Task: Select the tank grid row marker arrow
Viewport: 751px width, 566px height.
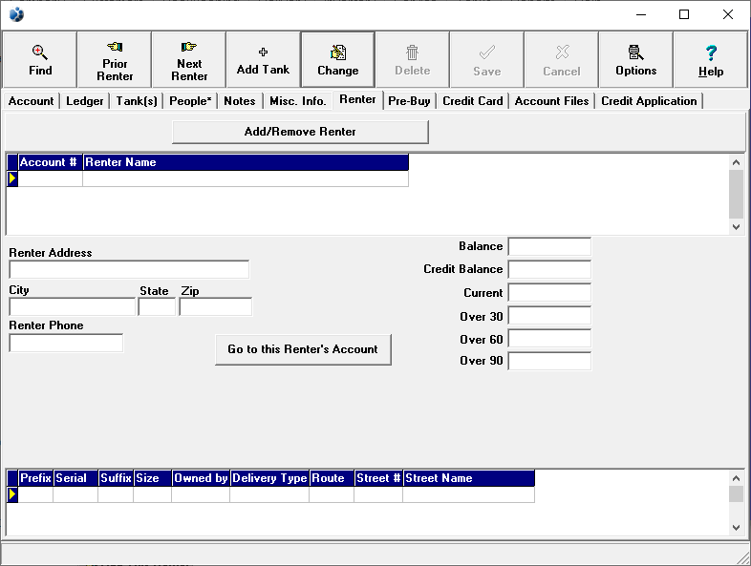Action: [12, 494]
